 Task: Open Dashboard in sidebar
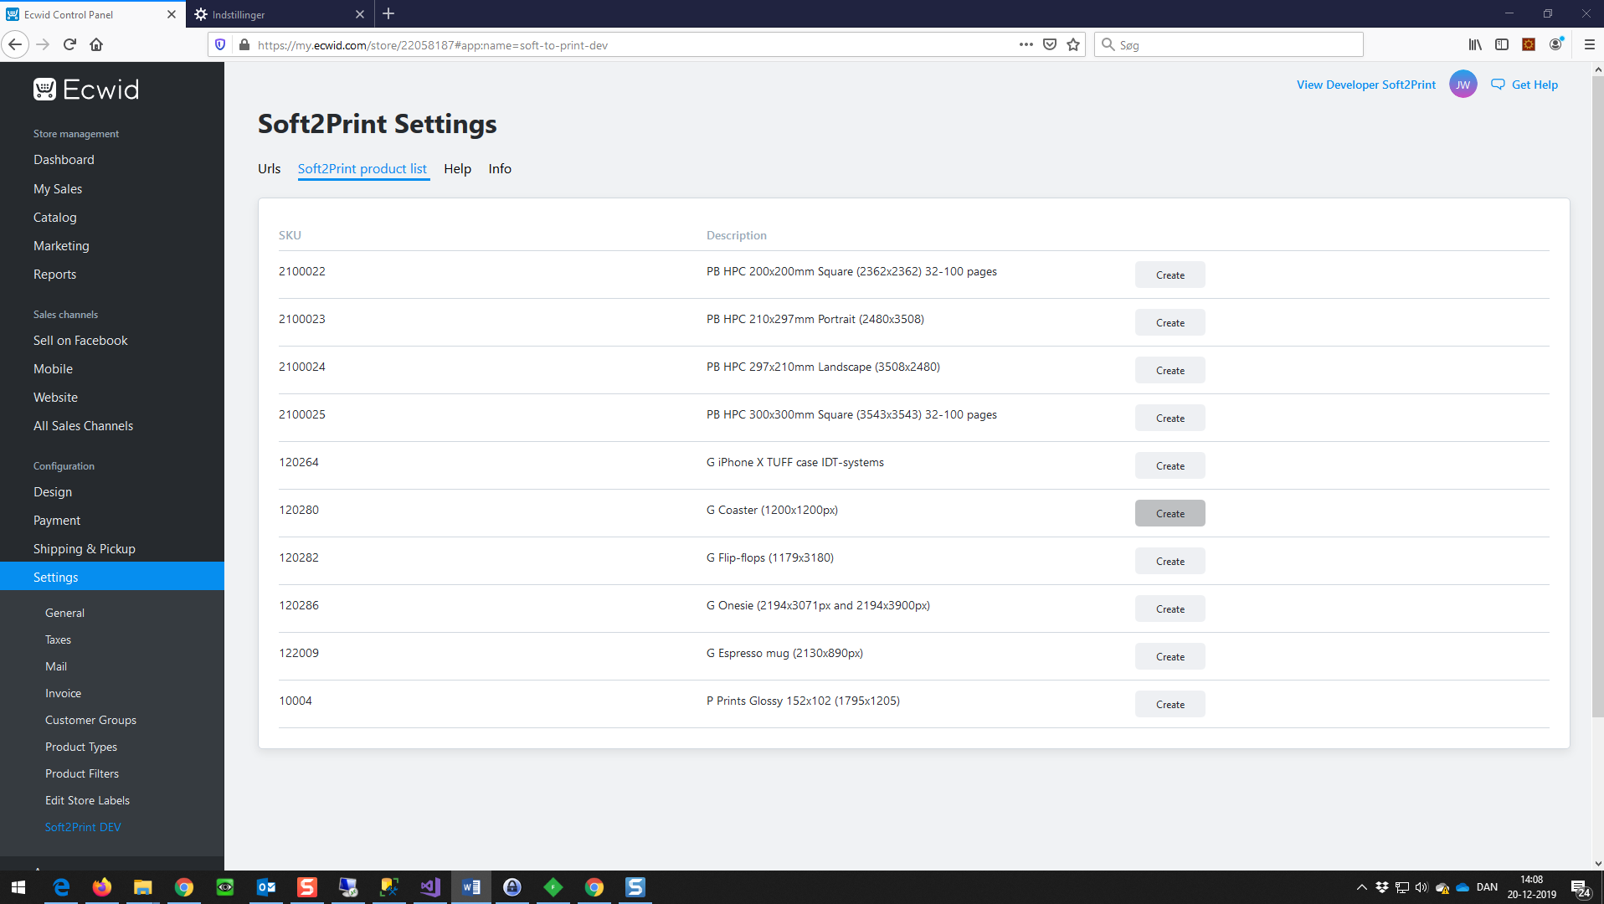(64, 160)
